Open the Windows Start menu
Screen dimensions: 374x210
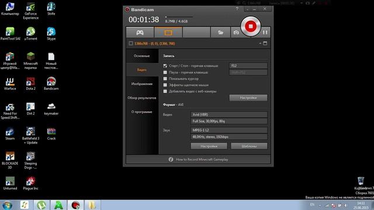tap(7, 205)
